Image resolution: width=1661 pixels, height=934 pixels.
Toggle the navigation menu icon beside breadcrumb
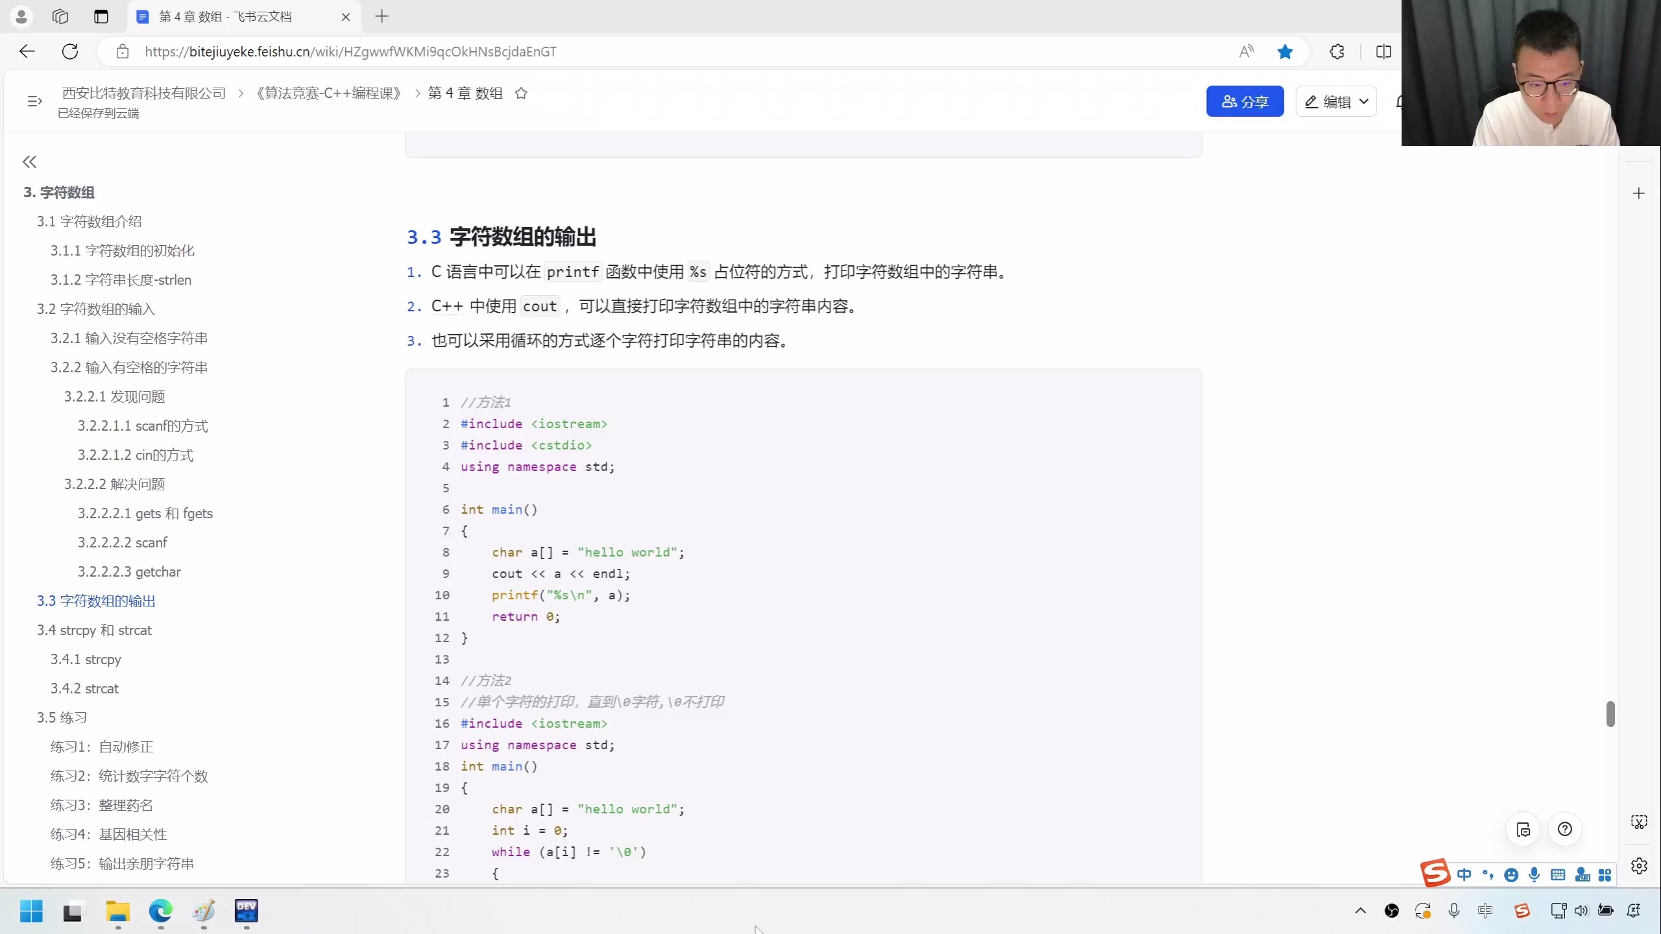click(x=34, y=101)
